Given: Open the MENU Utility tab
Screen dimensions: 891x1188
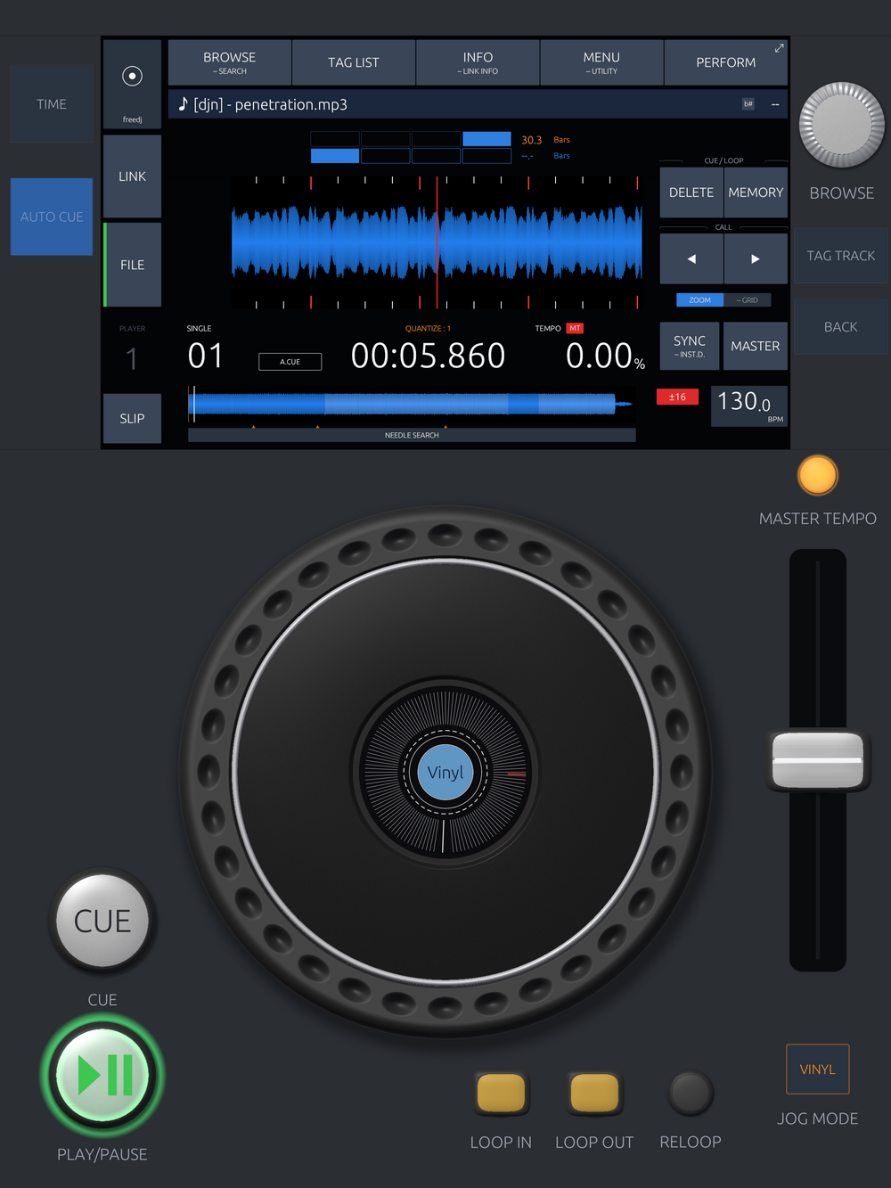Looking at the screenshot, I should point(601,62).
